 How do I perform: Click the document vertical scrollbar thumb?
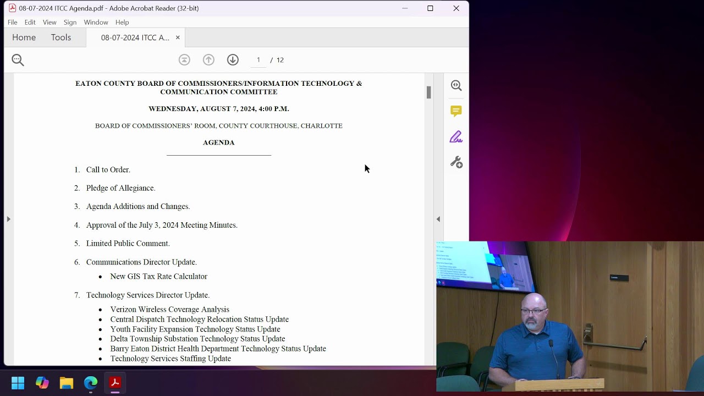click(428, 92)
